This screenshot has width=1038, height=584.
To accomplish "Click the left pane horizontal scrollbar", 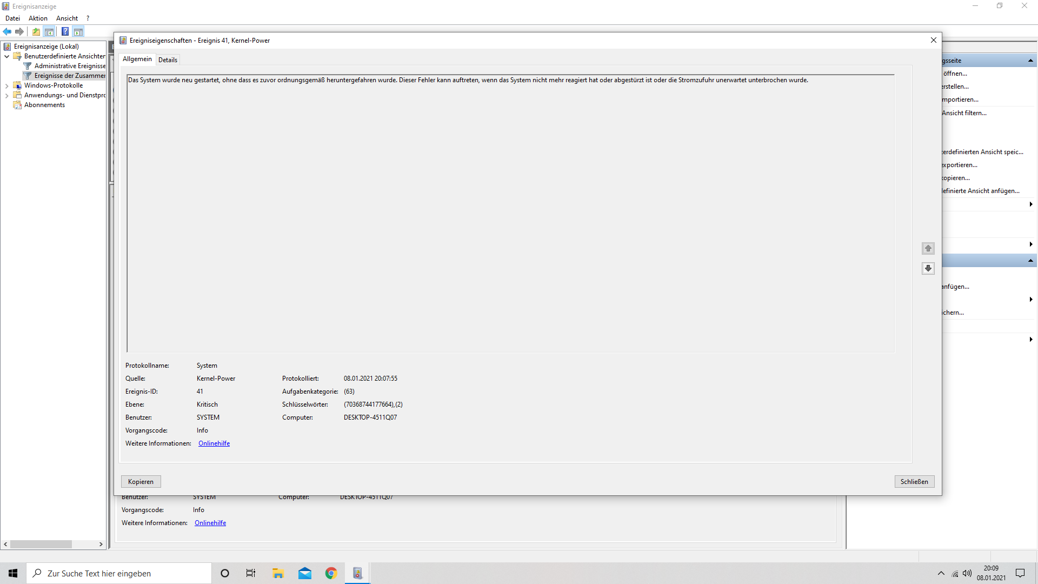I will coord(41,544).
